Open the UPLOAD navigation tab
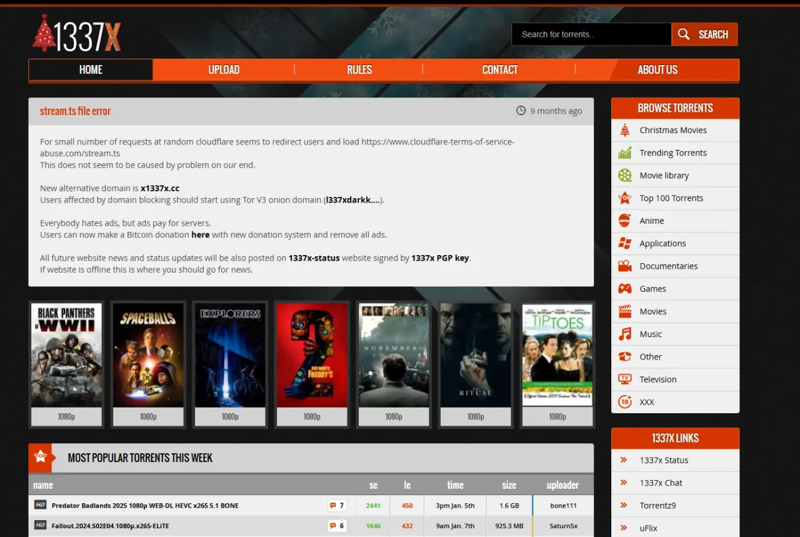This screenshot has height=537, width=800. click(x=224, y=70)
